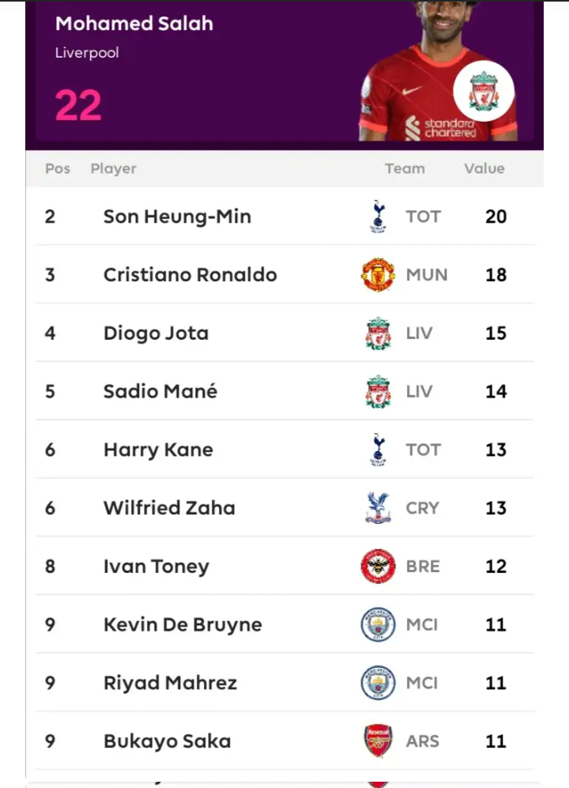Click the Manchester United crest icon
The height and width of the screenshot is (788, 569).
pyautogui.click(x=378, y=275)
